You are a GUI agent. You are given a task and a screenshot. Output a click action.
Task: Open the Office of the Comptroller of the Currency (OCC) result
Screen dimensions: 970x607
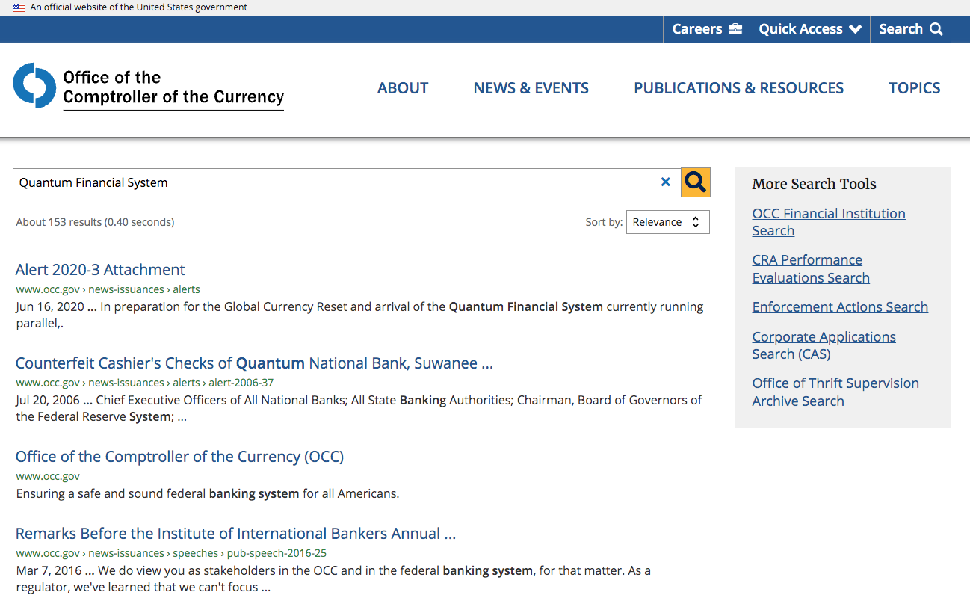pyautogui.click(x=179, y=457)
